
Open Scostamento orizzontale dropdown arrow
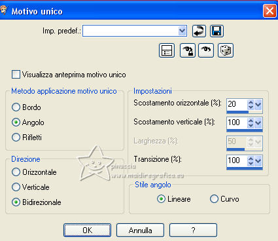click(258, 104)
